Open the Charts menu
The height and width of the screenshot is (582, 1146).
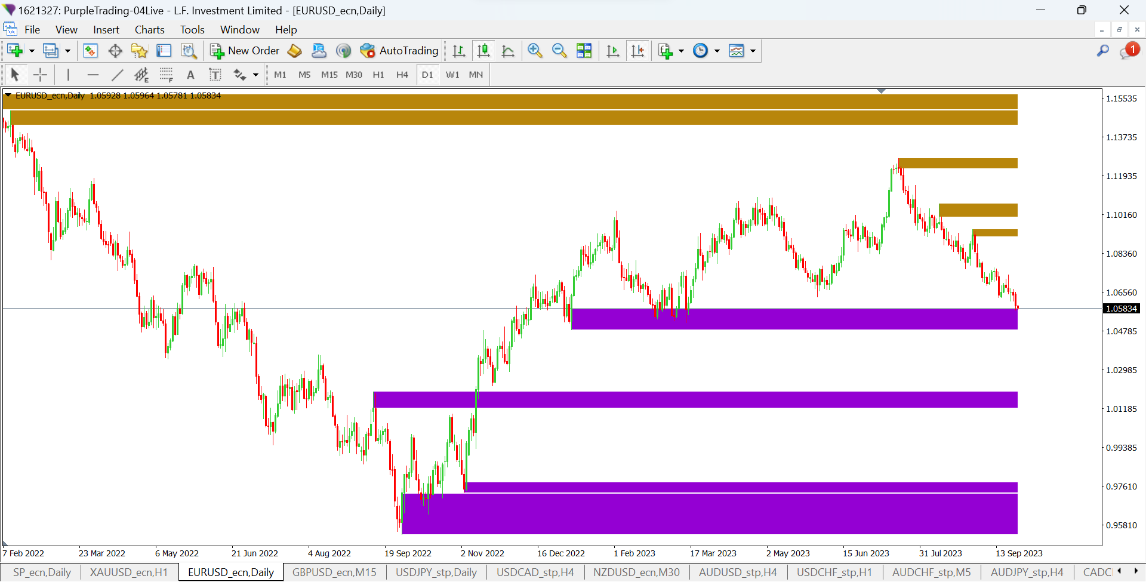point(149,30)
